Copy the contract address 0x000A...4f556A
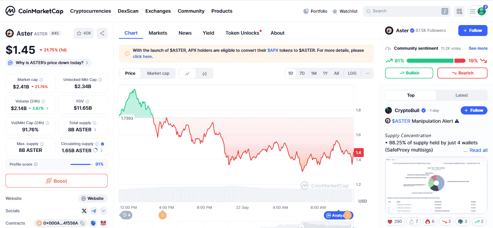 [82, 223]
